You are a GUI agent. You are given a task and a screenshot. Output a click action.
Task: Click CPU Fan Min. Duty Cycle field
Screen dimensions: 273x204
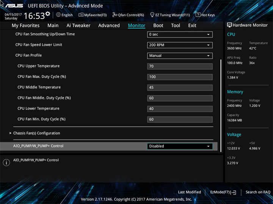click(180, 119)
